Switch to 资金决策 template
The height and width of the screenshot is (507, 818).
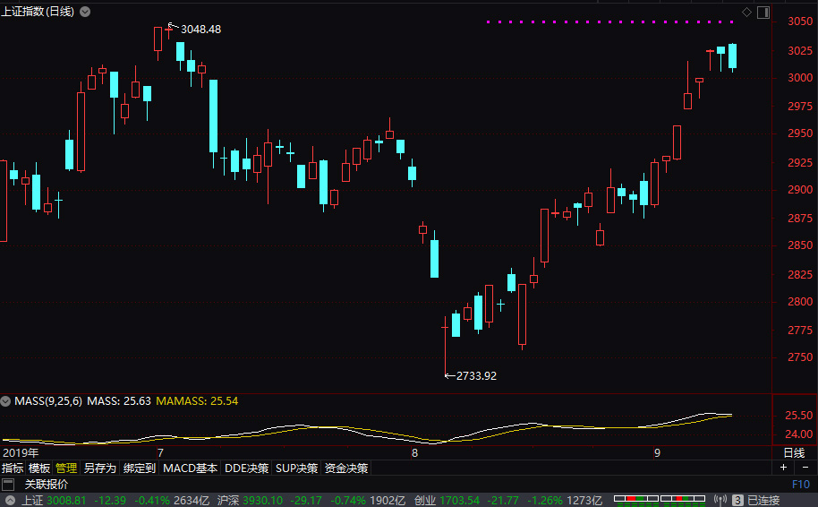pyautogui.click(x=346, y=468)
